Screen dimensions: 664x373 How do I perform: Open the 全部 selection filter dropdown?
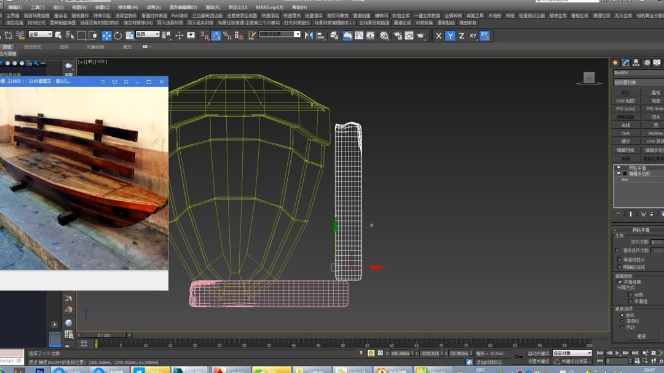40,34
